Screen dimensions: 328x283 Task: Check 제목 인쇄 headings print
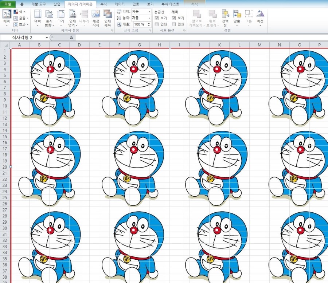click(174, 24)
